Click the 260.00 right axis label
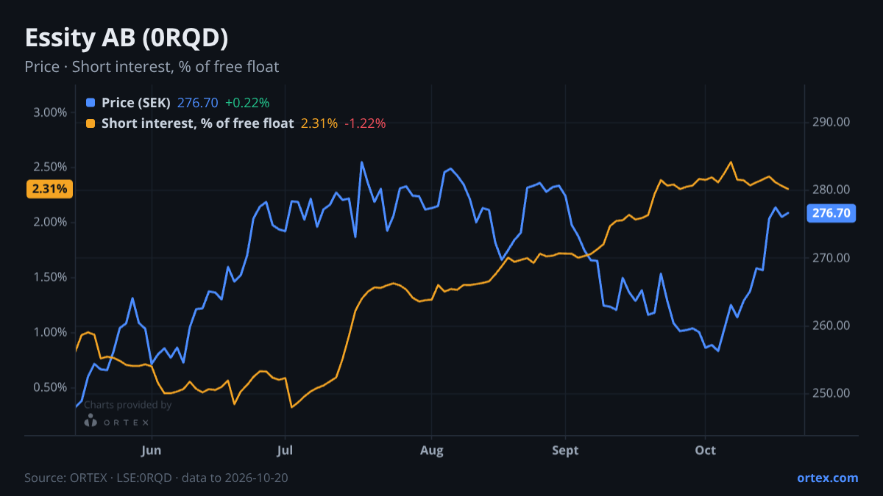The image size is (883, 496). [x=831, y=326]
